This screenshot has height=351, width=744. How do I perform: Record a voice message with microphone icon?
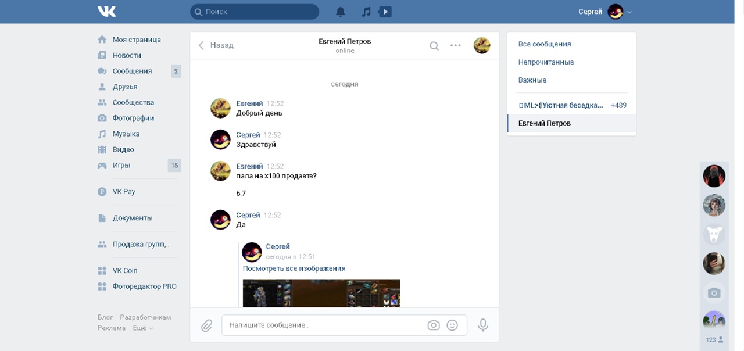point(482,325)
